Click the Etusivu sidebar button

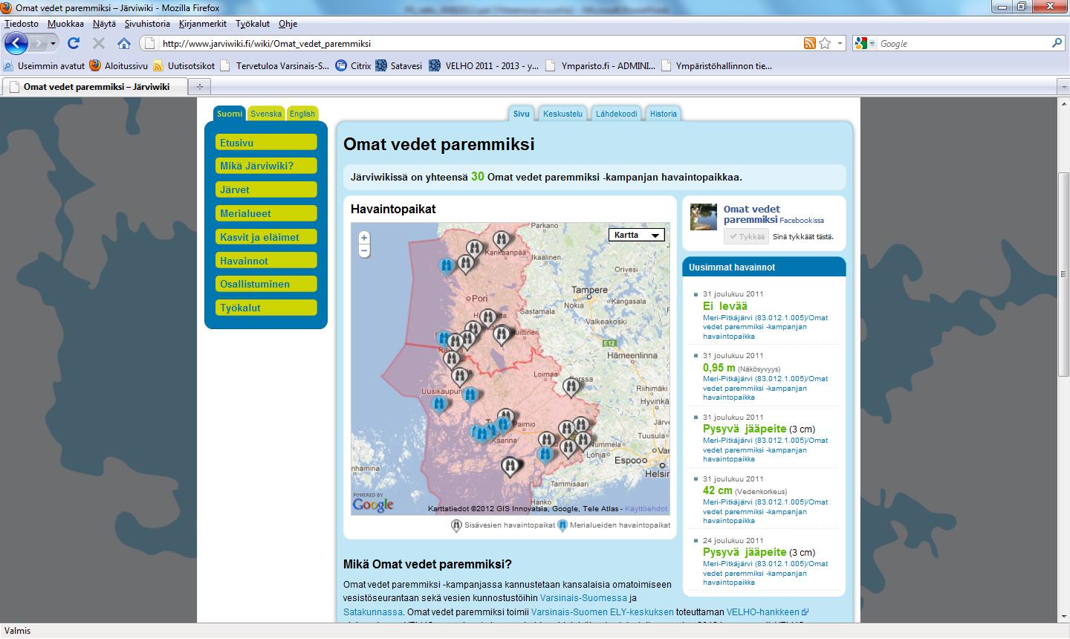click(267, 143)
